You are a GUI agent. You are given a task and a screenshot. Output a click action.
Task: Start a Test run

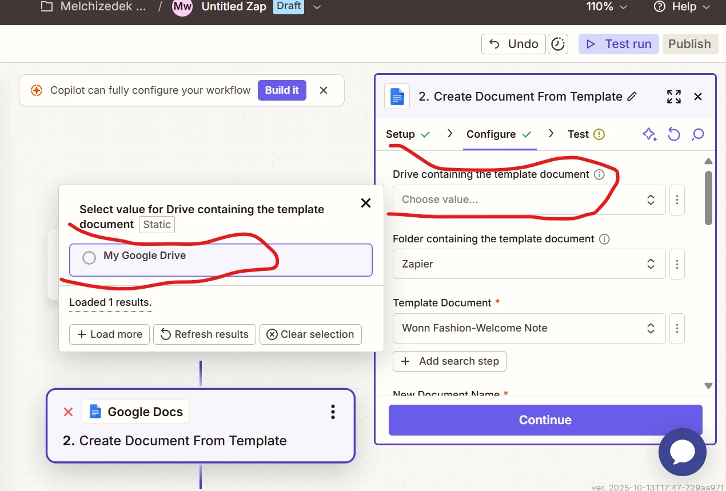[619, 44]
